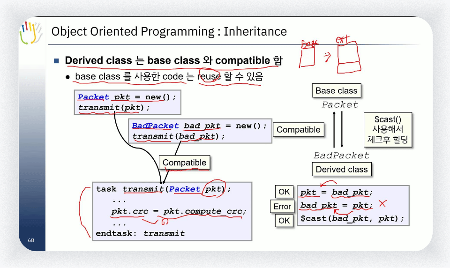
Task: Click the downward arrow between Packet and BadPacket
Action: coord(342,129)
